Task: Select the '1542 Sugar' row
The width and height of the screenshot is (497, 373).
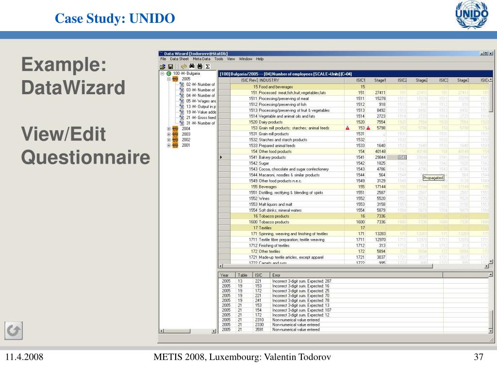Action: [355, 163]
